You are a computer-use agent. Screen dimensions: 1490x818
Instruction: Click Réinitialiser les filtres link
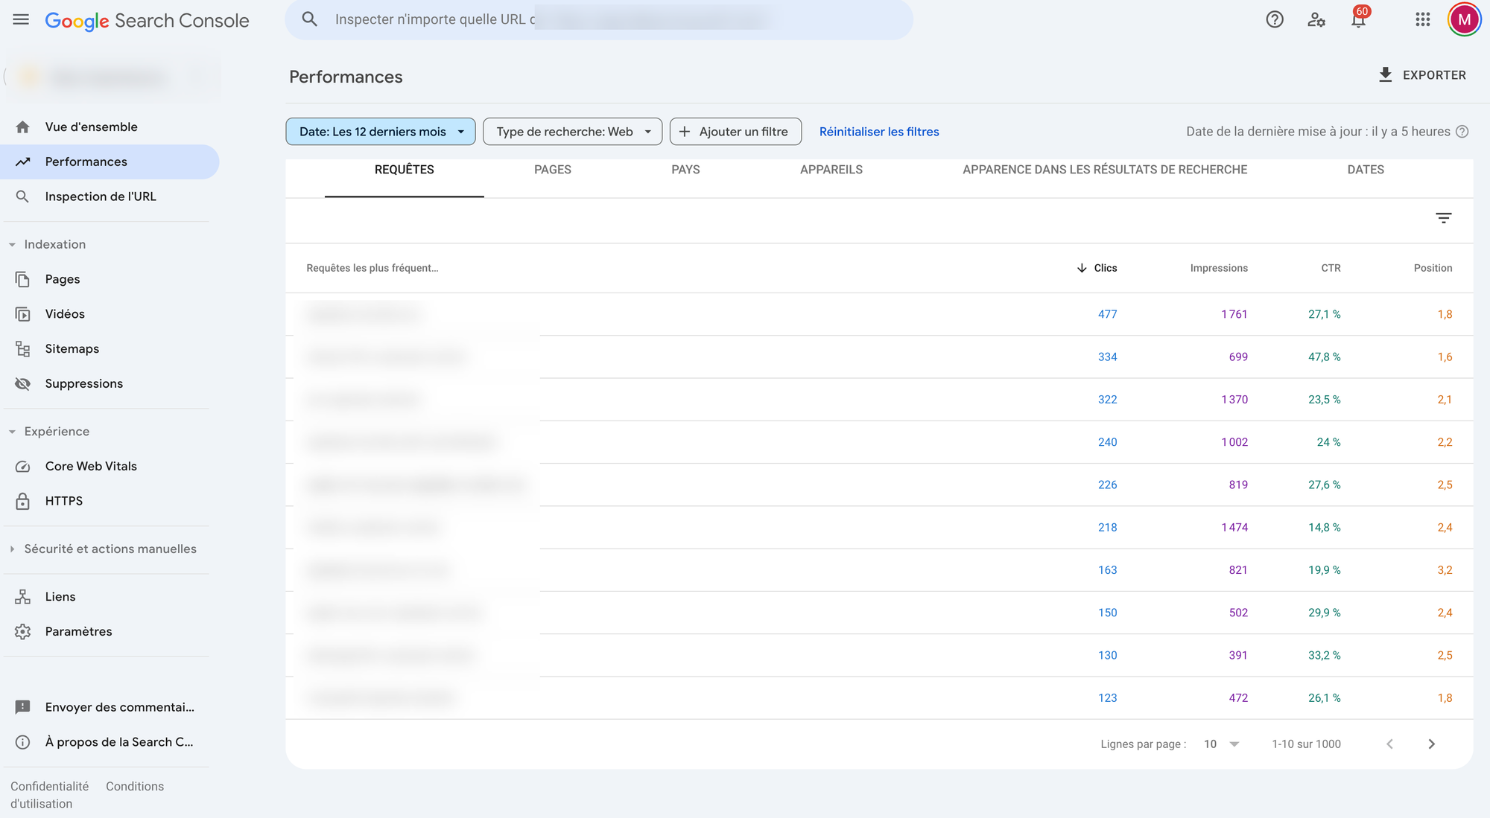pos(878,132)
